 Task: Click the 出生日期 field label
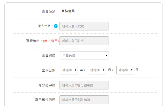(49, 70)
